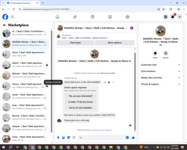Click the View buyer button

[76, 43]
